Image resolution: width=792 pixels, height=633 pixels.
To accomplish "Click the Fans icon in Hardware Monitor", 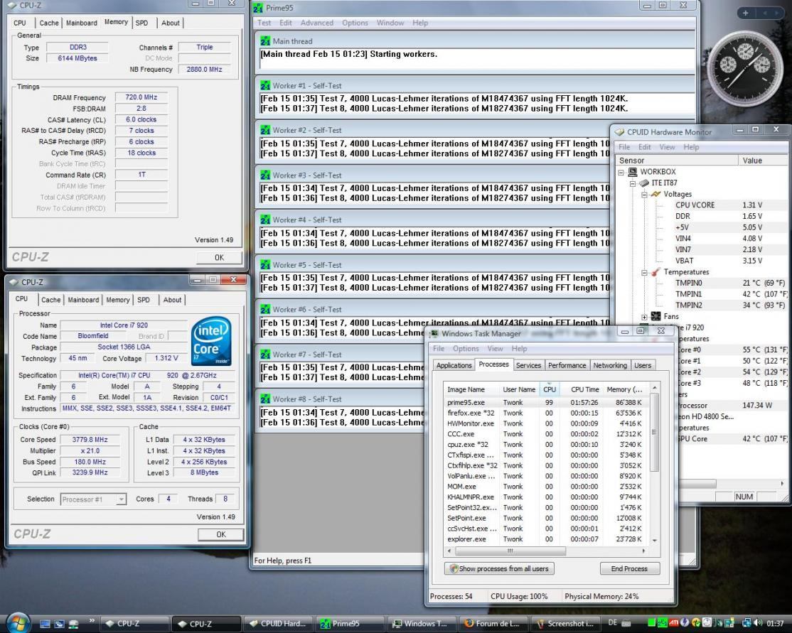I will (655, 316).
